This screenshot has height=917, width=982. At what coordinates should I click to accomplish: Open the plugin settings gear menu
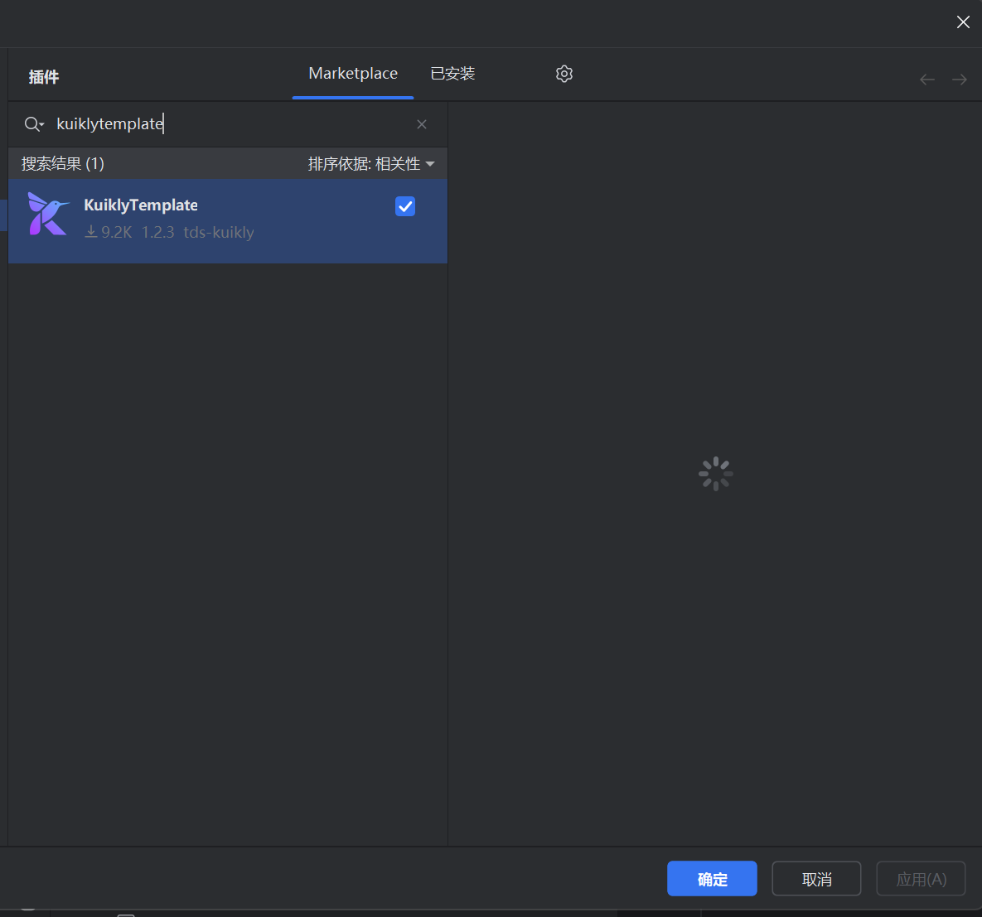[x=564, y=74]
